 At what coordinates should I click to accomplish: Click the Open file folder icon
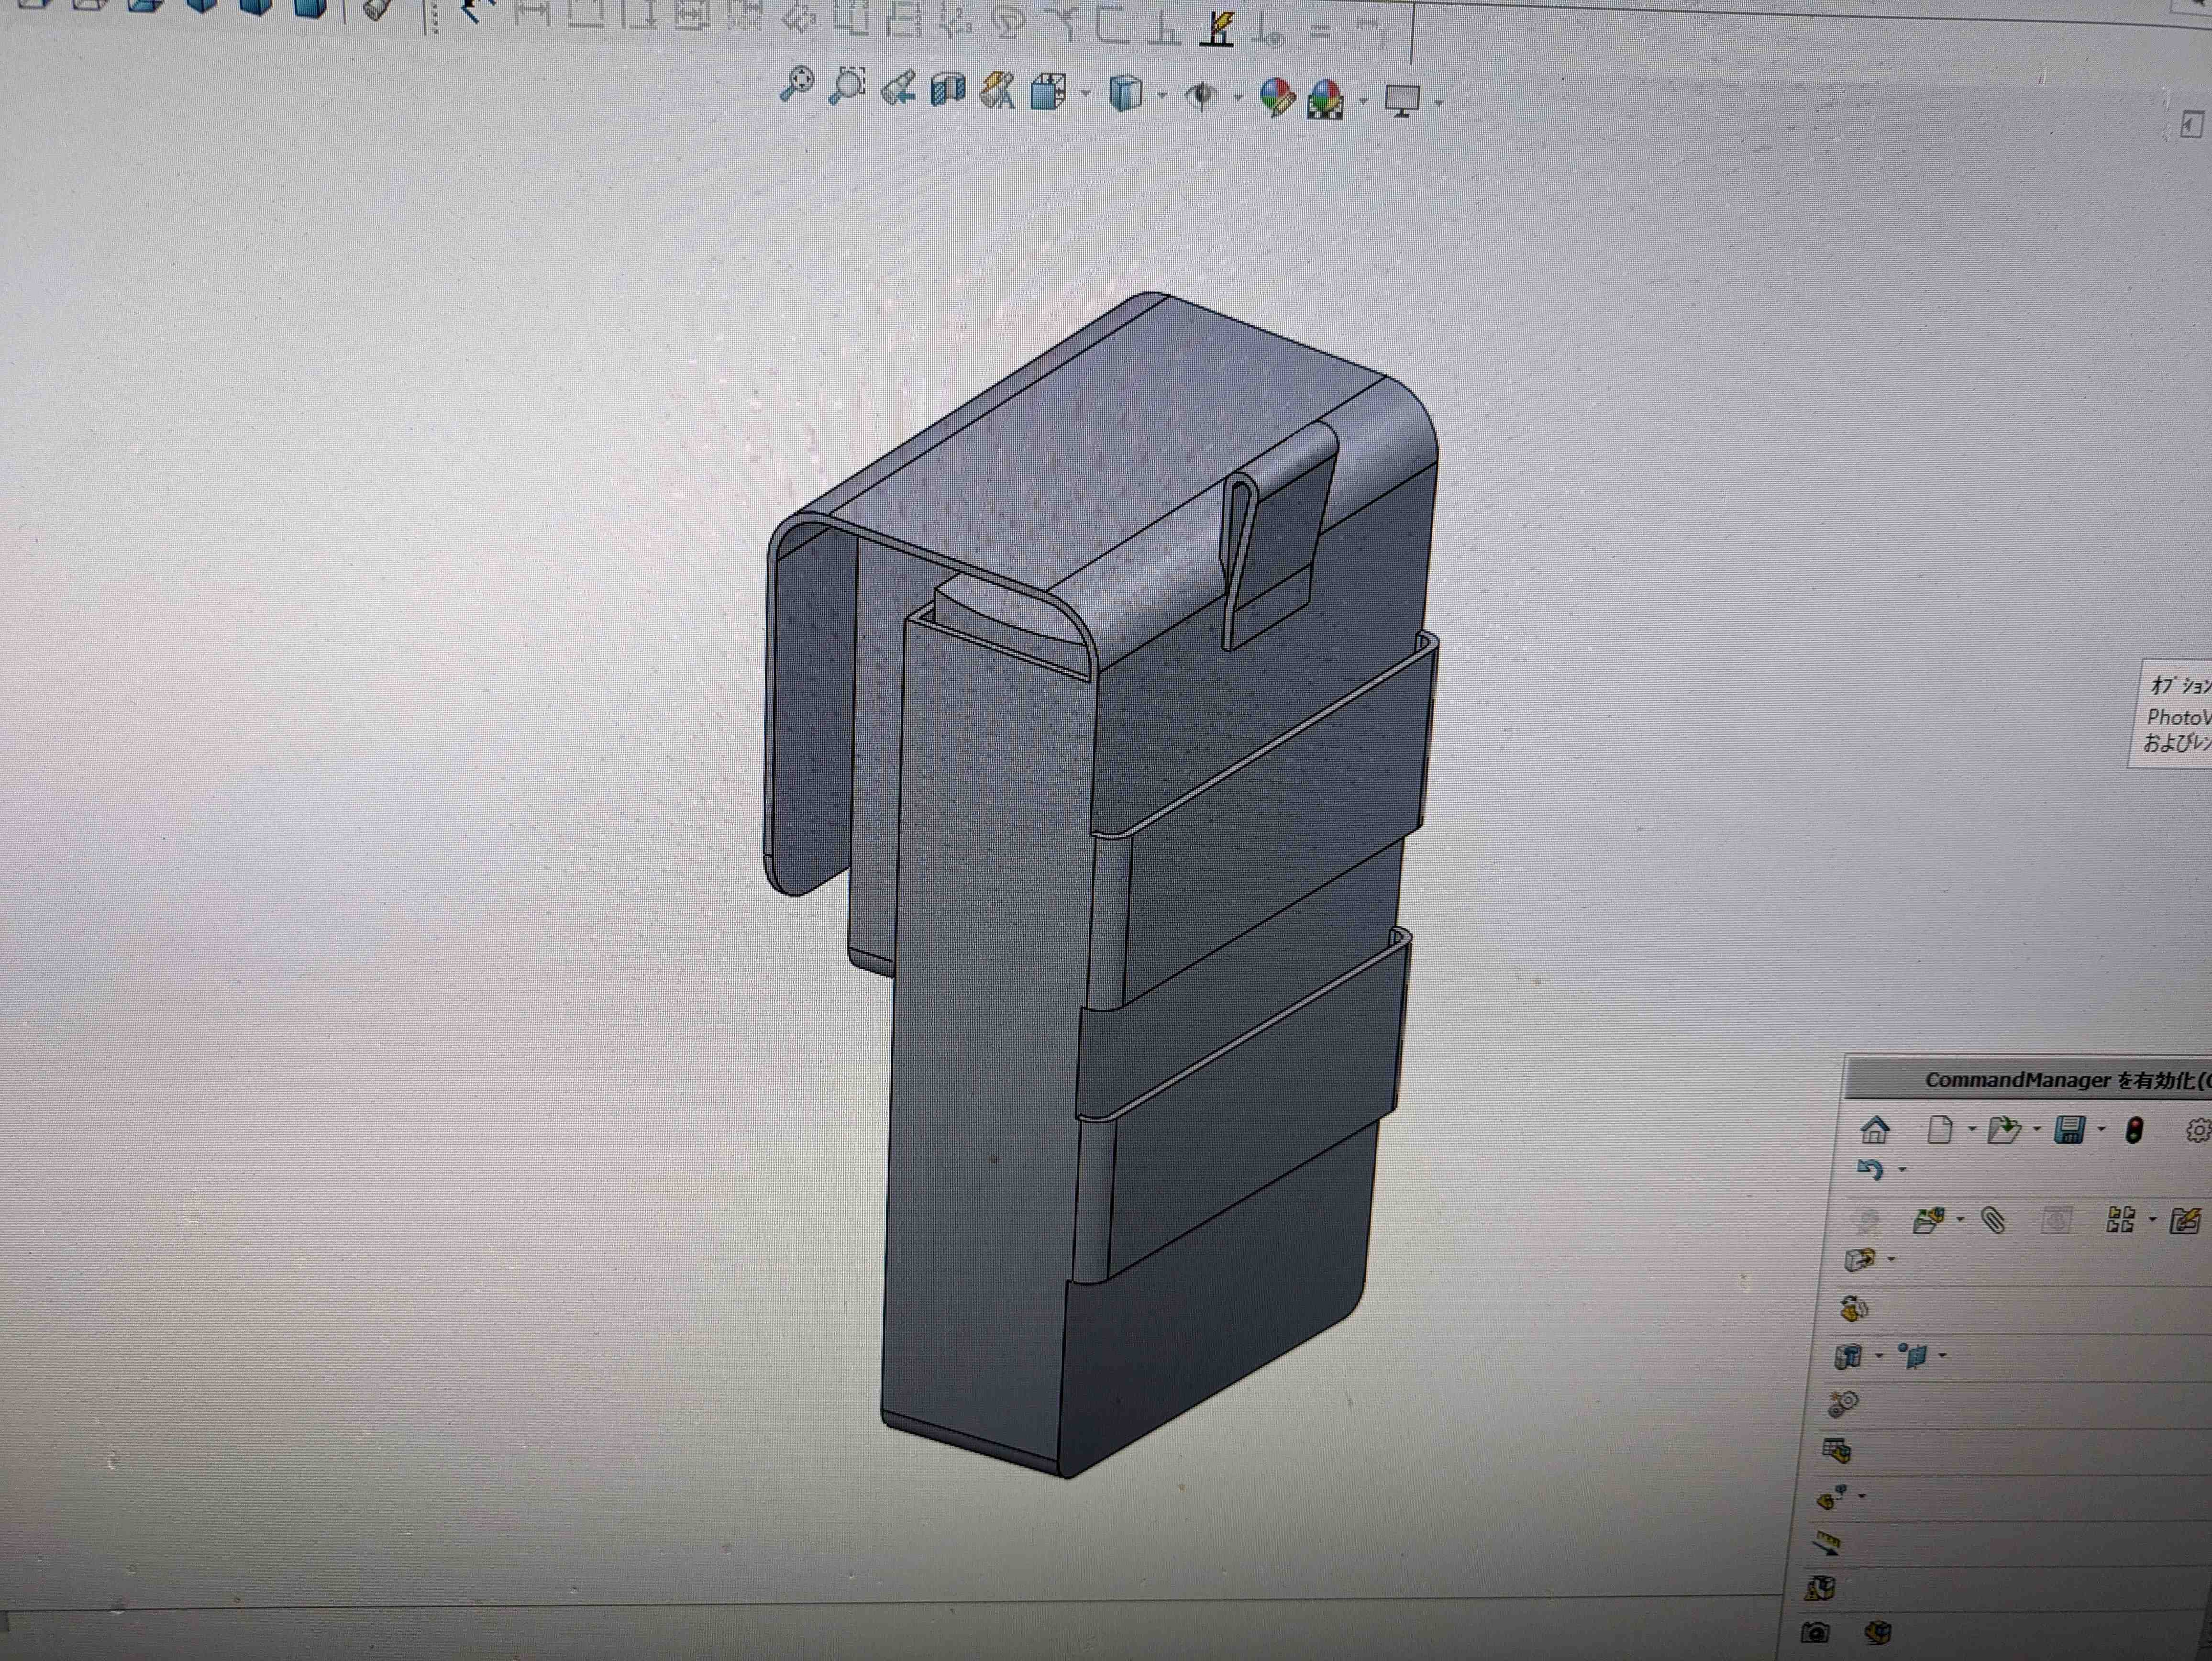click(x=2004, y=1130)
